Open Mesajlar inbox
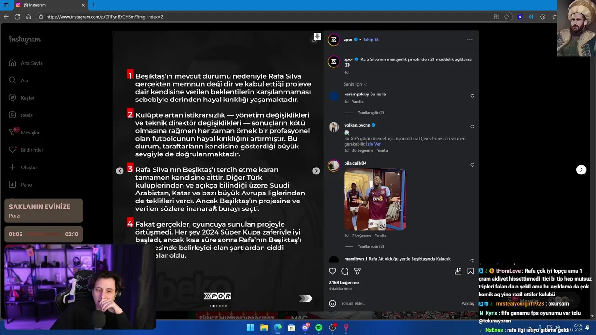 (24, 133)
